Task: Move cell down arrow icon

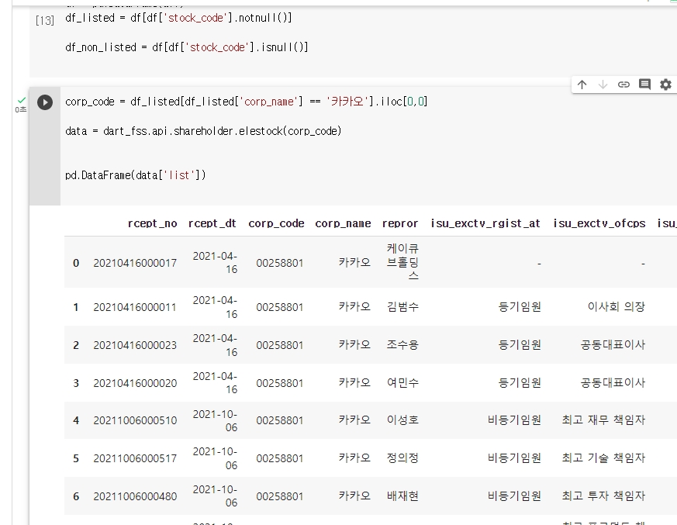Action: tap(603, 85)
